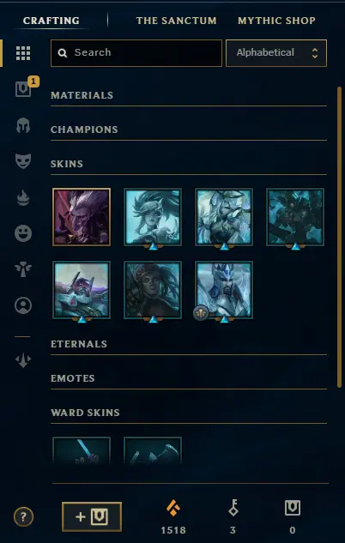Expand the Materials section header
Image resolution: width=345 pixels, height=543 pixels.
[x=82, y=95]
